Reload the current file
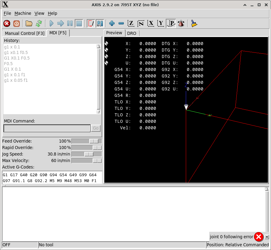271x250 pixels. click(x=39, y=23)
